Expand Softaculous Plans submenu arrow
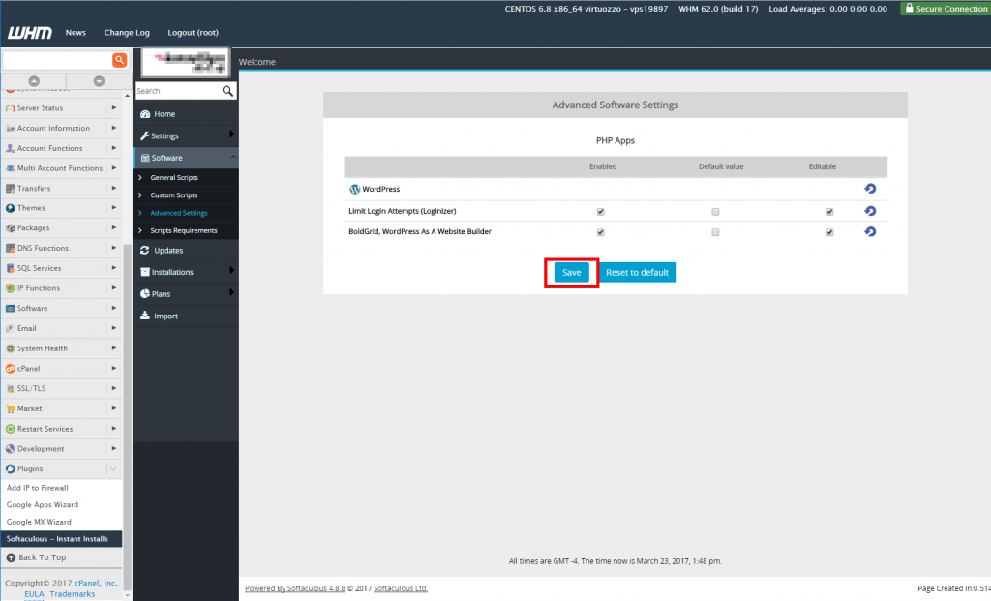991x601 pixels. 231,292
